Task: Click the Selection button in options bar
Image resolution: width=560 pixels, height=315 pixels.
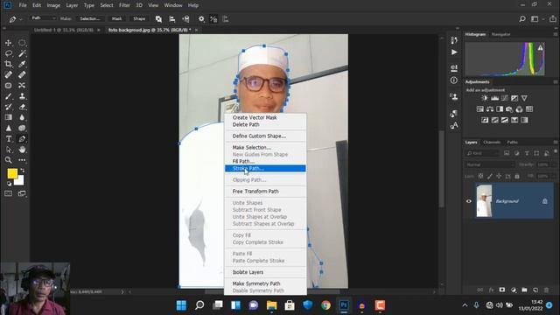Action: pyautogui.click(x=89, y=18)
